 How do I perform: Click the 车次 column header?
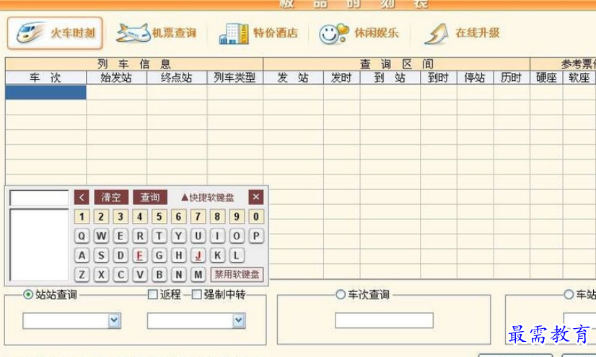point(45,78)
